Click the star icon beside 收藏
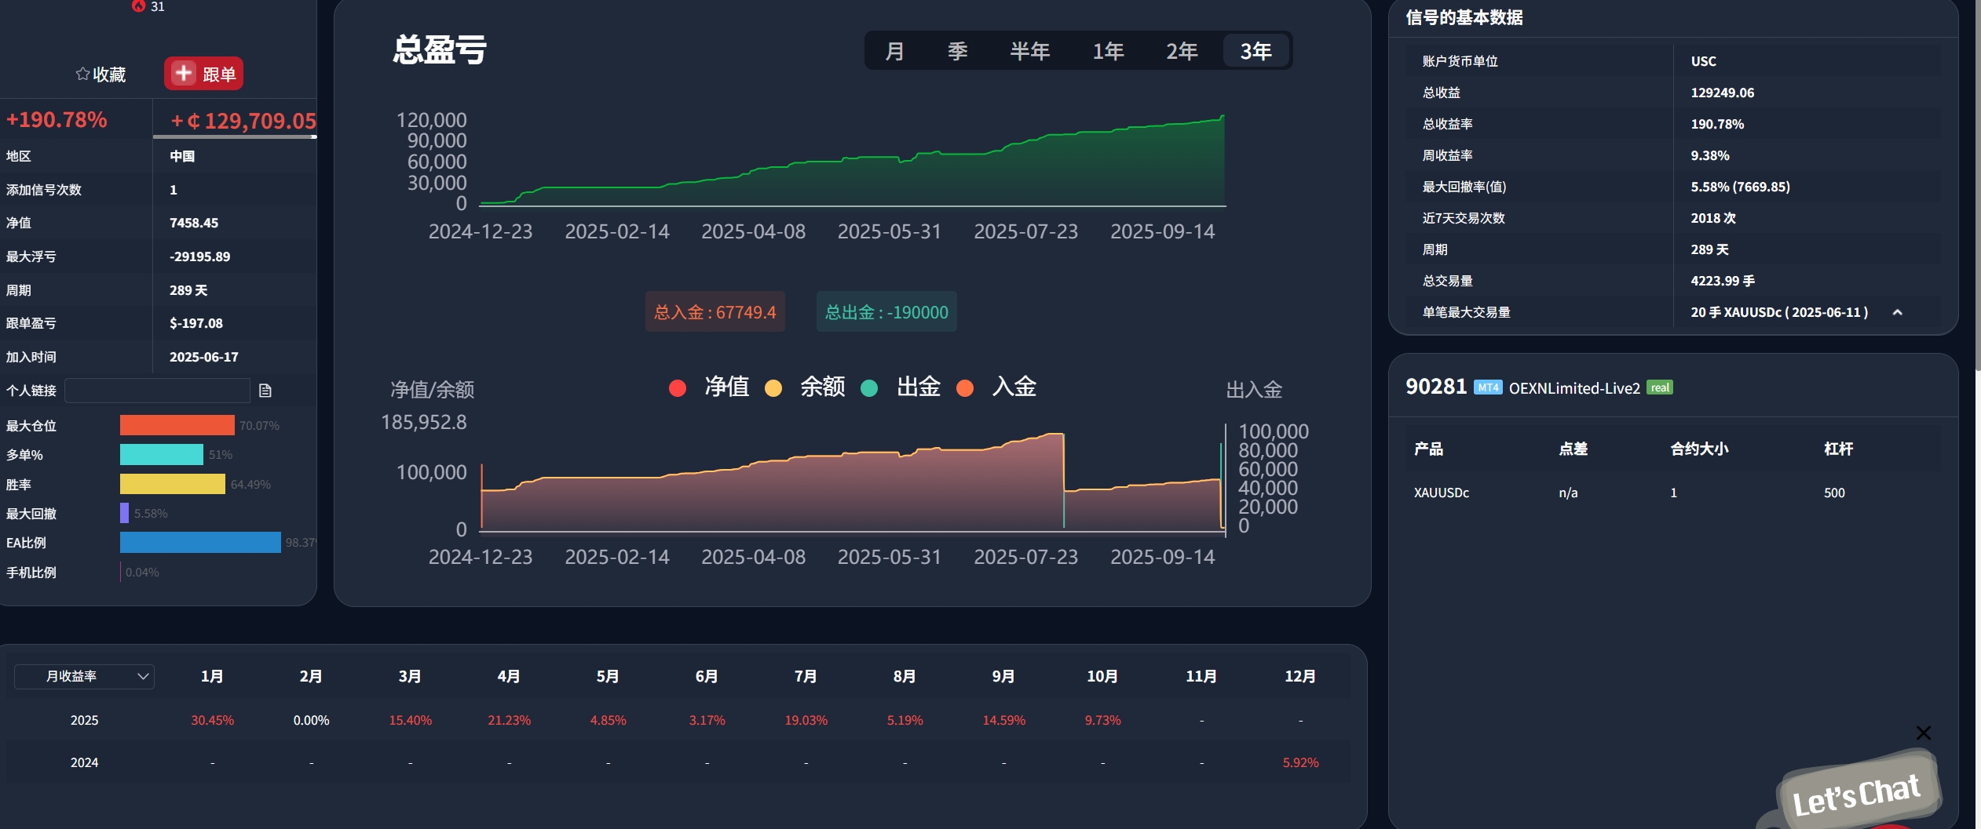 82,74
